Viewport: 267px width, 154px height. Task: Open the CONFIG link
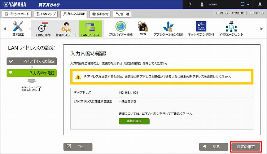222,13
